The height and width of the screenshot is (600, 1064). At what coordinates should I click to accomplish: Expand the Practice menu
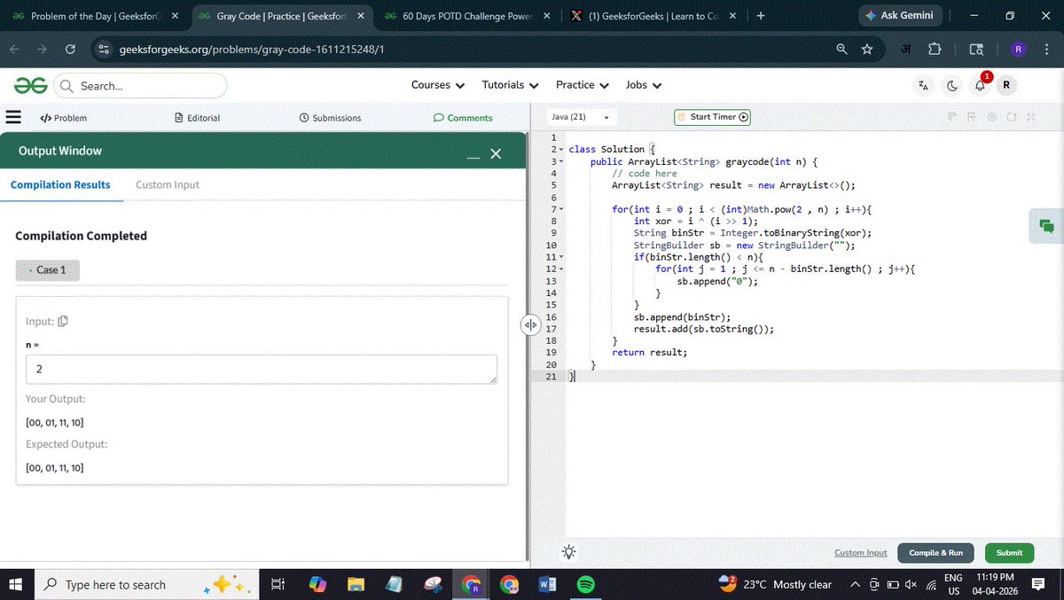coord(582,85)
